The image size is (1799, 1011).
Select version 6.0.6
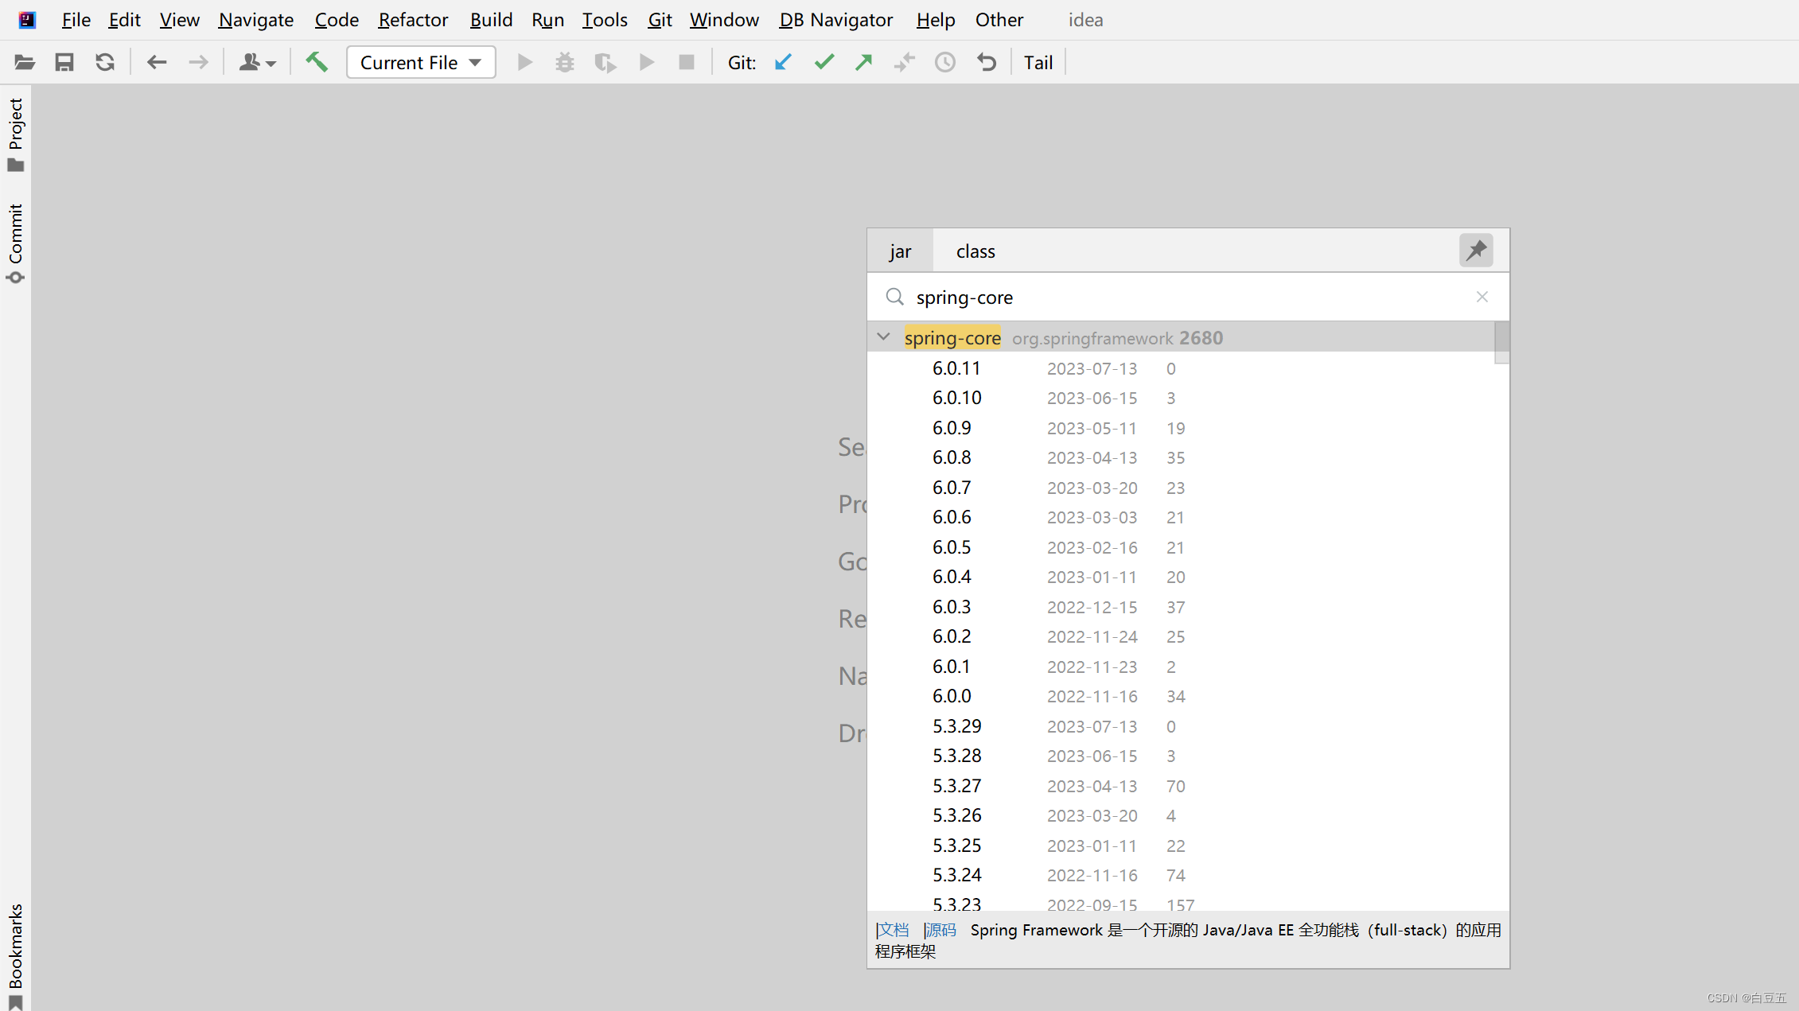pyautogui.click(x=1181, y=517)
